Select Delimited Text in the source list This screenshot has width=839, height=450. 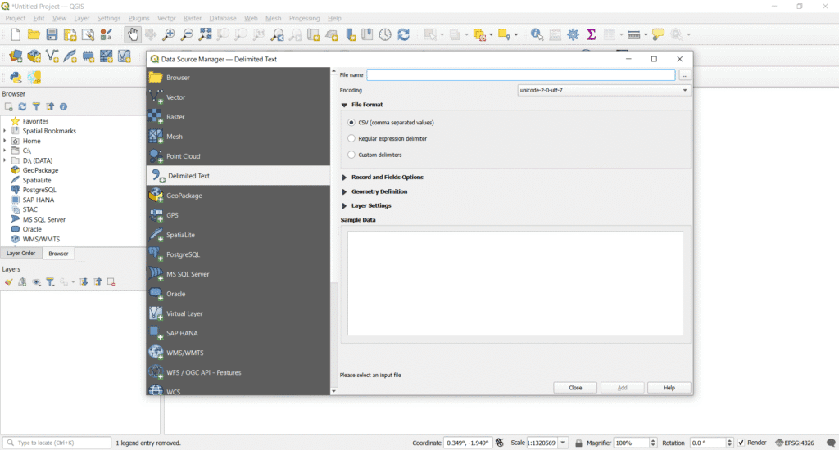(x=238, y=176)
